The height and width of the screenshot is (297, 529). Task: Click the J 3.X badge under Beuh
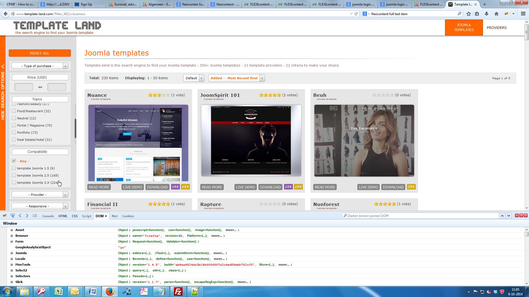pyautogui.click(x=411, y=187)
